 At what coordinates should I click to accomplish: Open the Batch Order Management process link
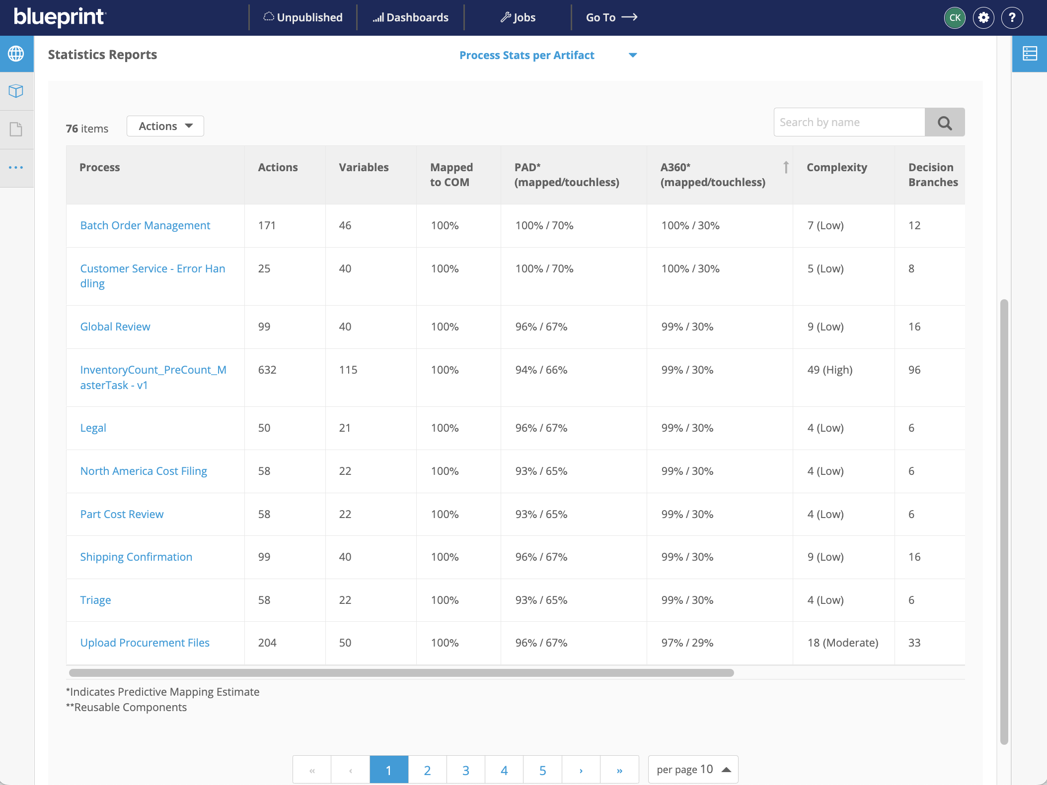[145, 225]
